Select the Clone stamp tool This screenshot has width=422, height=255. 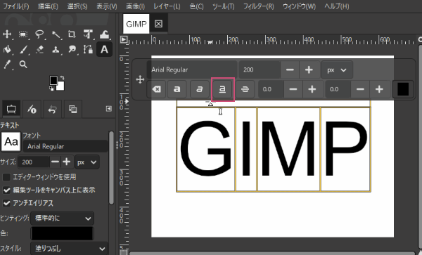tap(56, 49)
